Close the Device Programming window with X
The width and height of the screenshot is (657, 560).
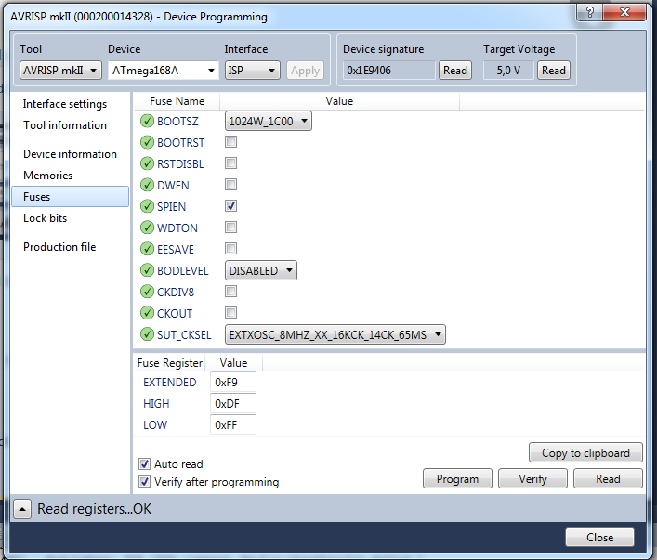pos(624,12)
